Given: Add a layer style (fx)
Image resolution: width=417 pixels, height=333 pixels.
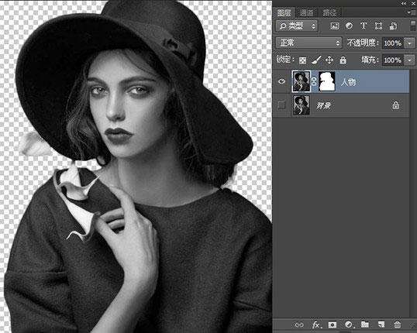Looking at the screenshot, I should click(316, 324).
